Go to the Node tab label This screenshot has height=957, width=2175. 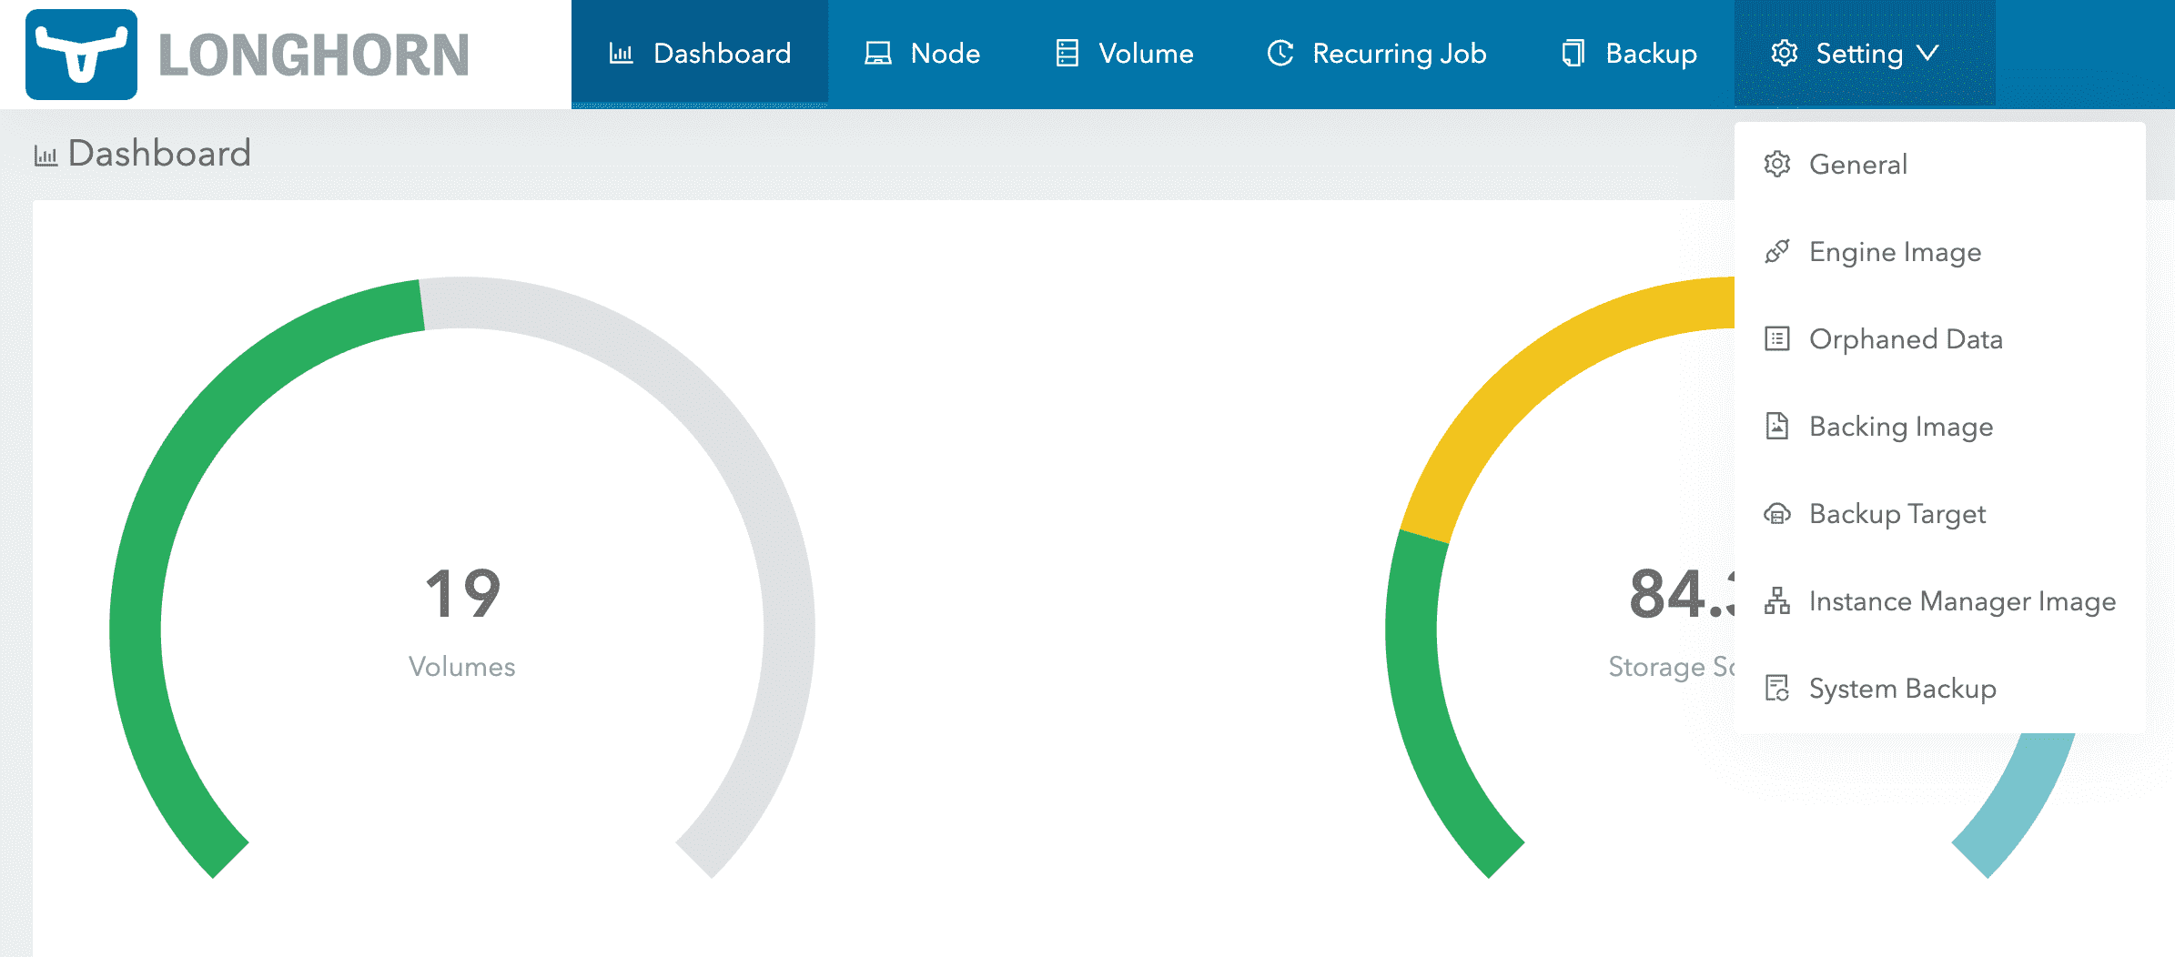click(945, 54)
